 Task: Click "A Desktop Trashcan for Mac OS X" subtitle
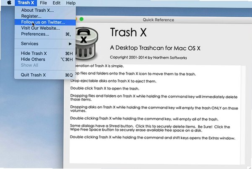pos(155,48)
